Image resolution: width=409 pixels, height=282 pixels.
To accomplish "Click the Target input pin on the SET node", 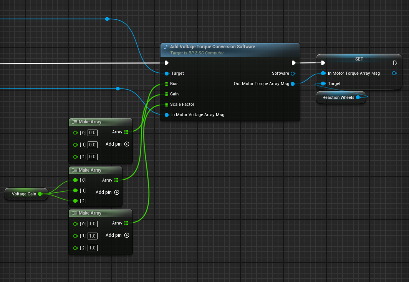I will coord(323,84).
